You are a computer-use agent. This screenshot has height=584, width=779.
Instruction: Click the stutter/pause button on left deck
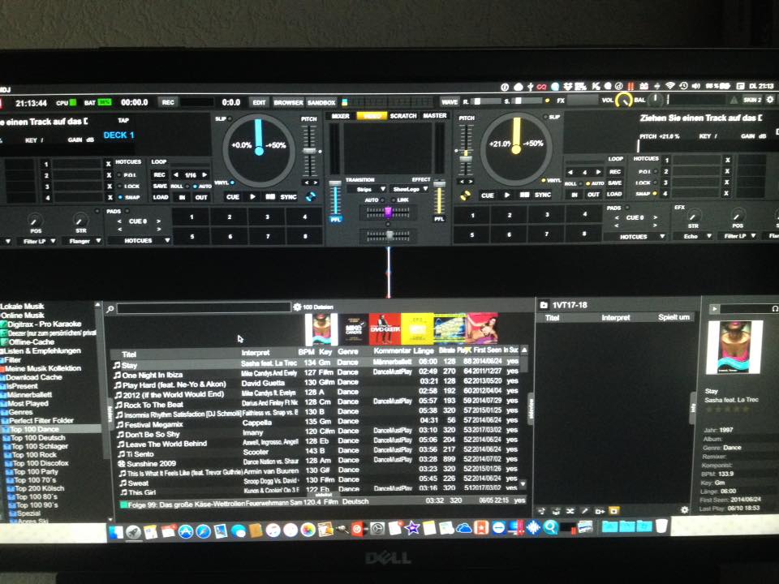coord(269,197)
